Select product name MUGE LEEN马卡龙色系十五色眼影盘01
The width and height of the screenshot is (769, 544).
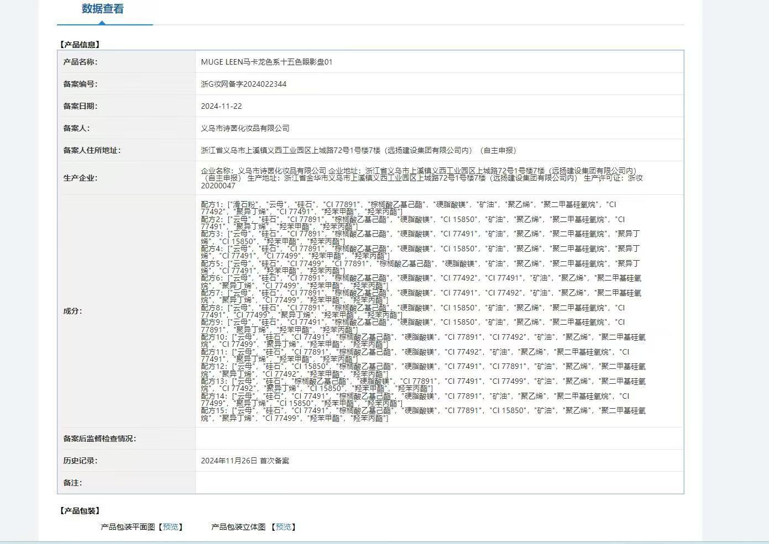click(x=266, y=62)
